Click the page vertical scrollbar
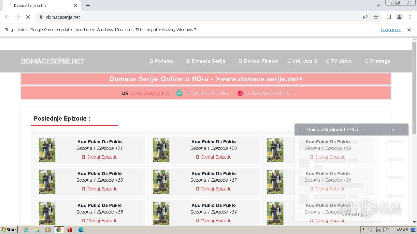417x234 pixels. 414,88
